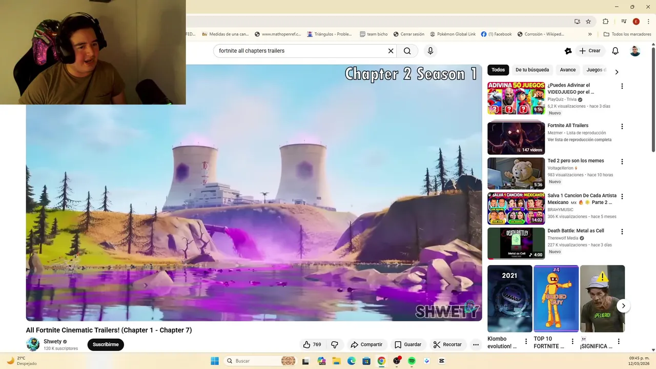
Task: Open Todos los marcadores folder
Action: (x=627, y=34)
